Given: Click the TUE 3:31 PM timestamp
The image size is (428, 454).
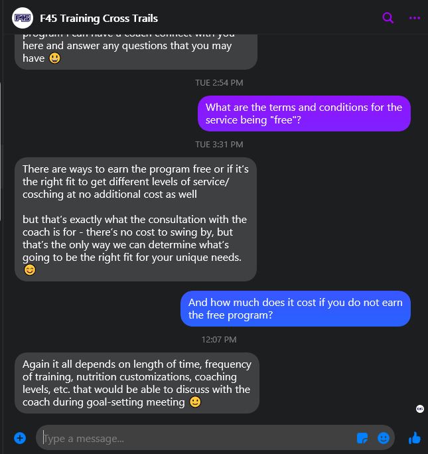Looking at the screenshot, I should [219, 144].
